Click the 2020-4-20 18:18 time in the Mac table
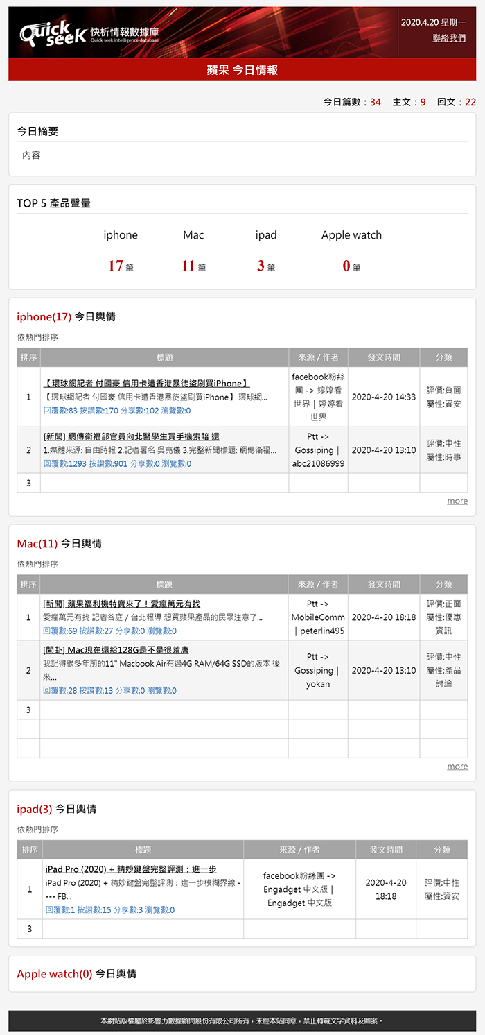 pyautogui.click(x=384, y=617)
